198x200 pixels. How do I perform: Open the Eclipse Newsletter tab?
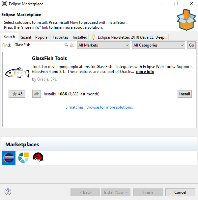(x=129, y=37)
